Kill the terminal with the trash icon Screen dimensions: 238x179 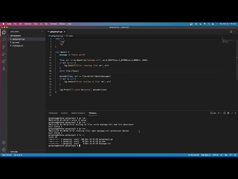pos(228,113)
